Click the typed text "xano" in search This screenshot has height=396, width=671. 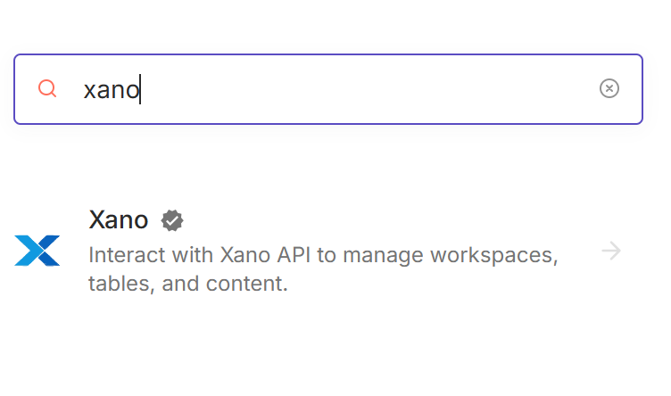click(112, 89)
